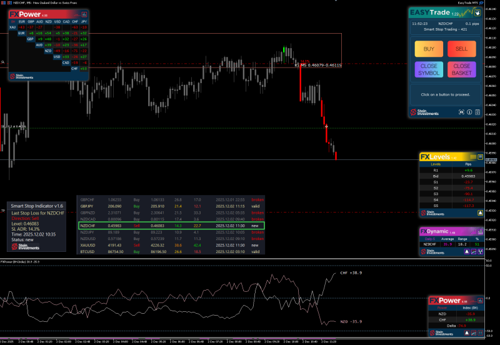The width and height of the screenshot is (500, 345).
Task: Select the GBPJPY row in Smart Stop table
Action: pyautogui.click(x=171, y=206)
